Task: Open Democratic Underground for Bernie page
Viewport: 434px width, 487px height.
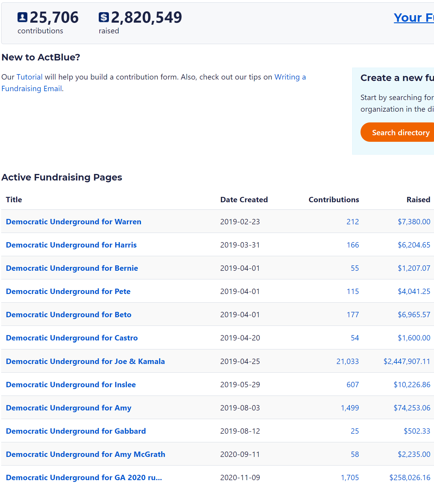Action: (72, 268)
